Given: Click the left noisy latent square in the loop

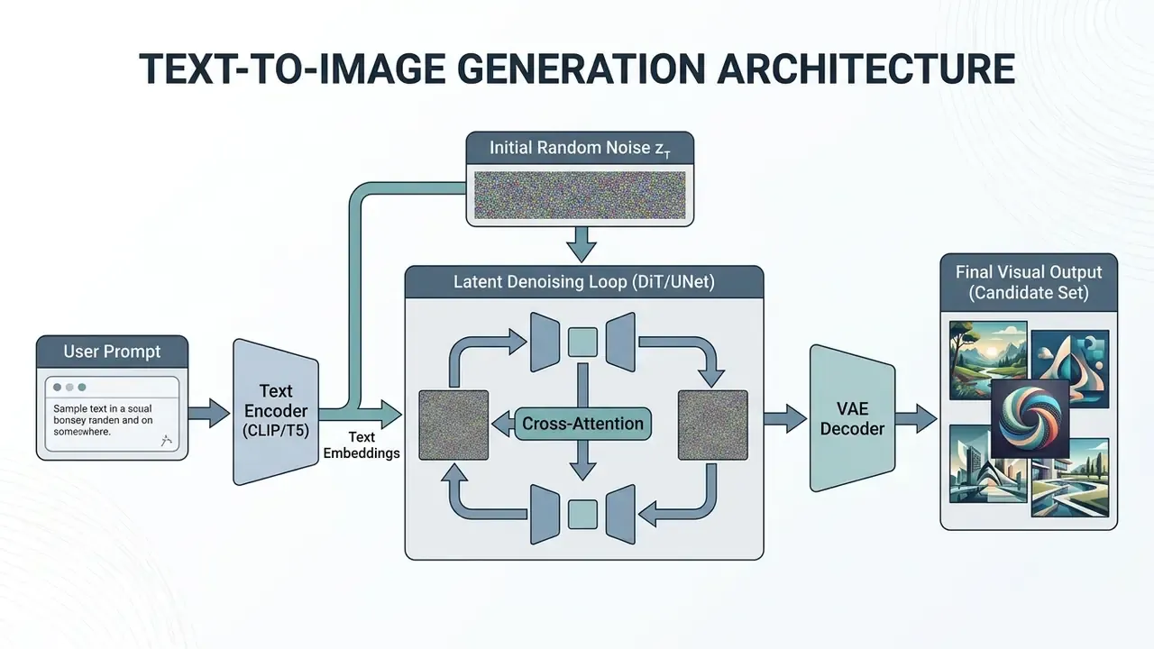Looking at the screenshot, I should pyautogui.click(x=453, y=425).
